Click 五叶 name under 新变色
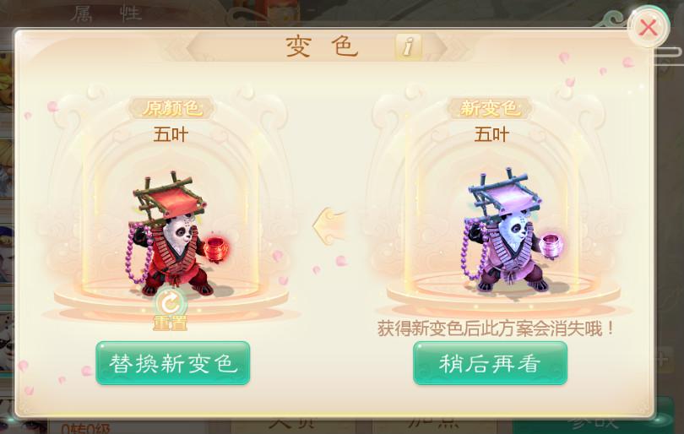Screen dimensions: 684x434 click(x=491, y=135)
